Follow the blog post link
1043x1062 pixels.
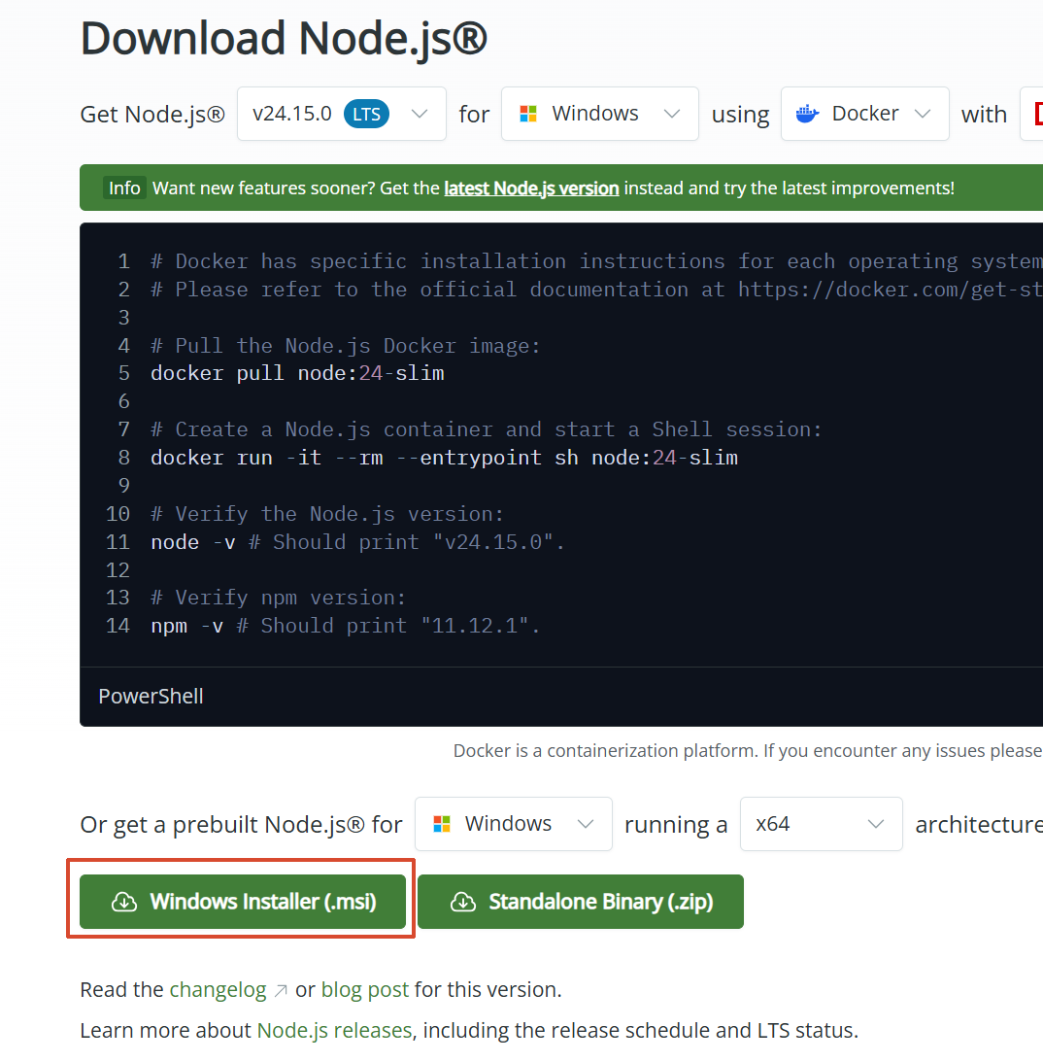point(365,990)
